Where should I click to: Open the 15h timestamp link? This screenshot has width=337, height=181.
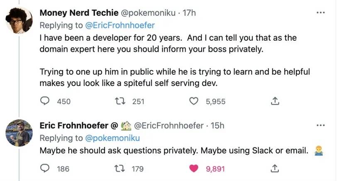(217, 125)
